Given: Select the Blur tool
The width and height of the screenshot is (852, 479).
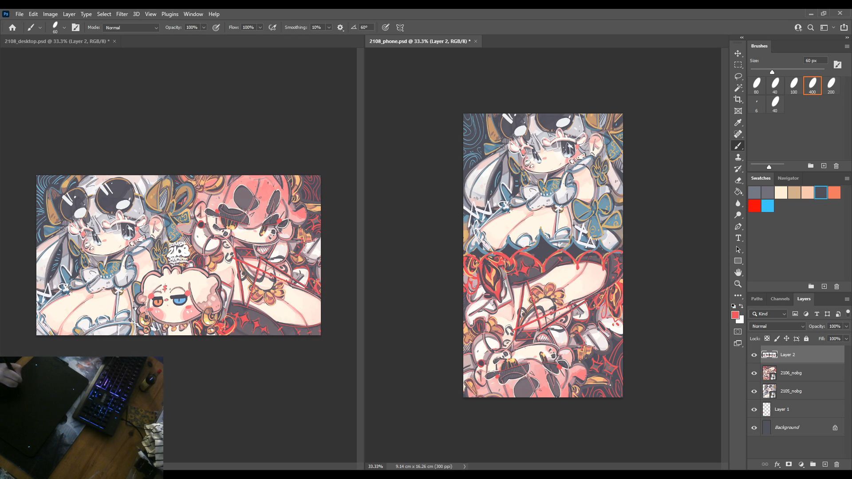Looking at the screenshot, I should (738, 203).
